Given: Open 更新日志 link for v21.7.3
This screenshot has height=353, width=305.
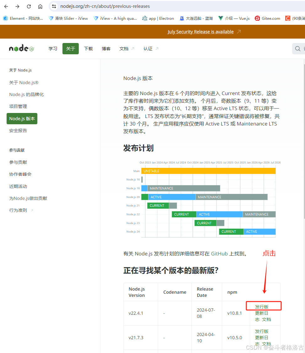Looking at the screenshot, I should click(x=261, y=341).
